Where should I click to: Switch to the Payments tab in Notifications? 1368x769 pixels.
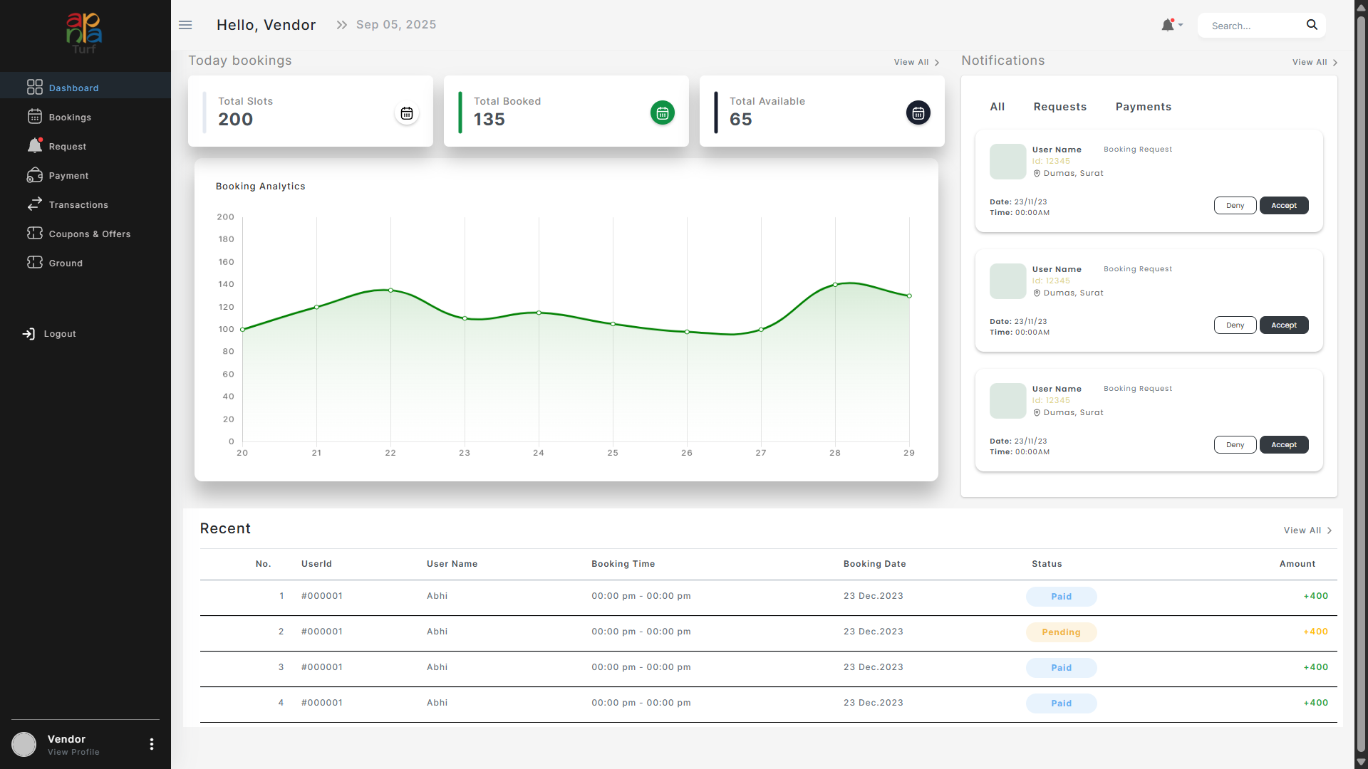(1143, 107)
